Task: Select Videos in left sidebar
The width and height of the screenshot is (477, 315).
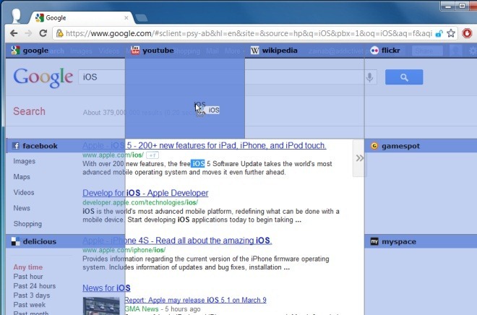Action: pyautogui.click(x=24, y=192)
